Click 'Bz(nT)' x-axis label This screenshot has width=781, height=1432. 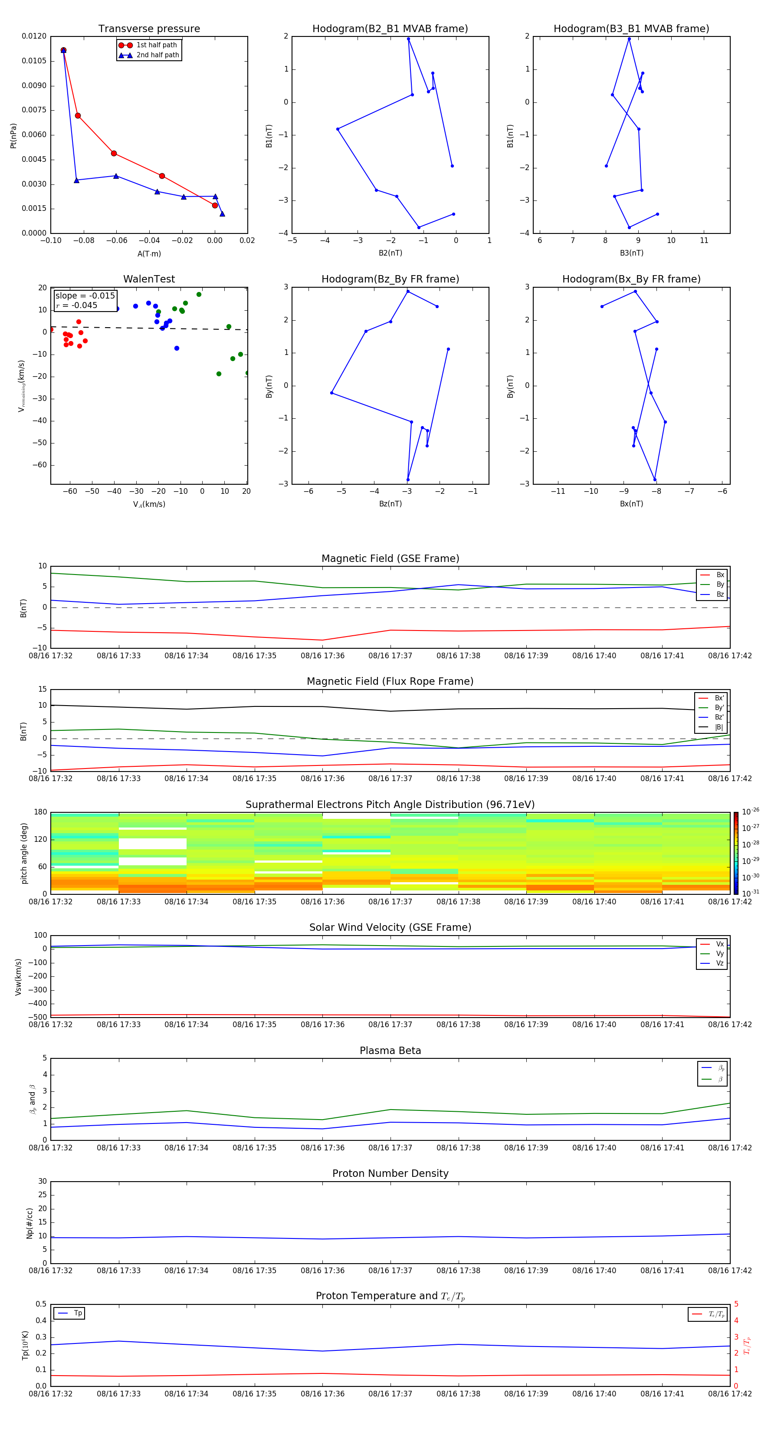tap(390, 504)
